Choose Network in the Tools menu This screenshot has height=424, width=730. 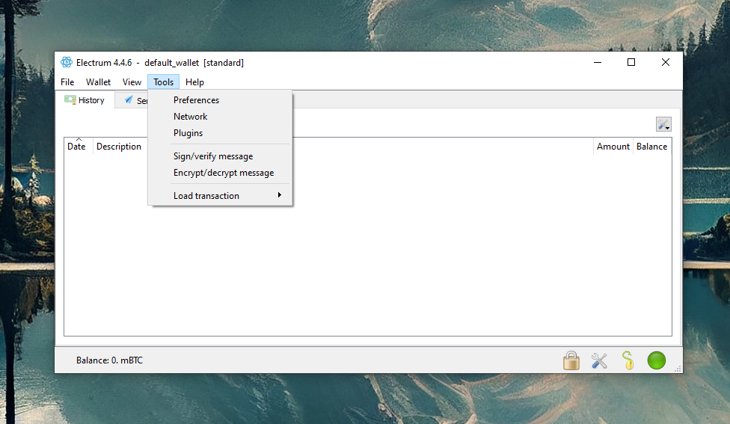coord(190,117)
